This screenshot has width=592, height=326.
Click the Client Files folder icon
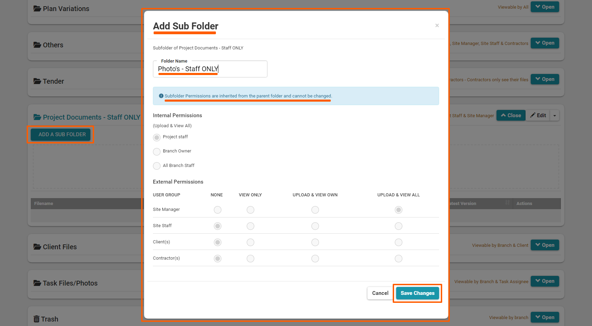point(37,247)
